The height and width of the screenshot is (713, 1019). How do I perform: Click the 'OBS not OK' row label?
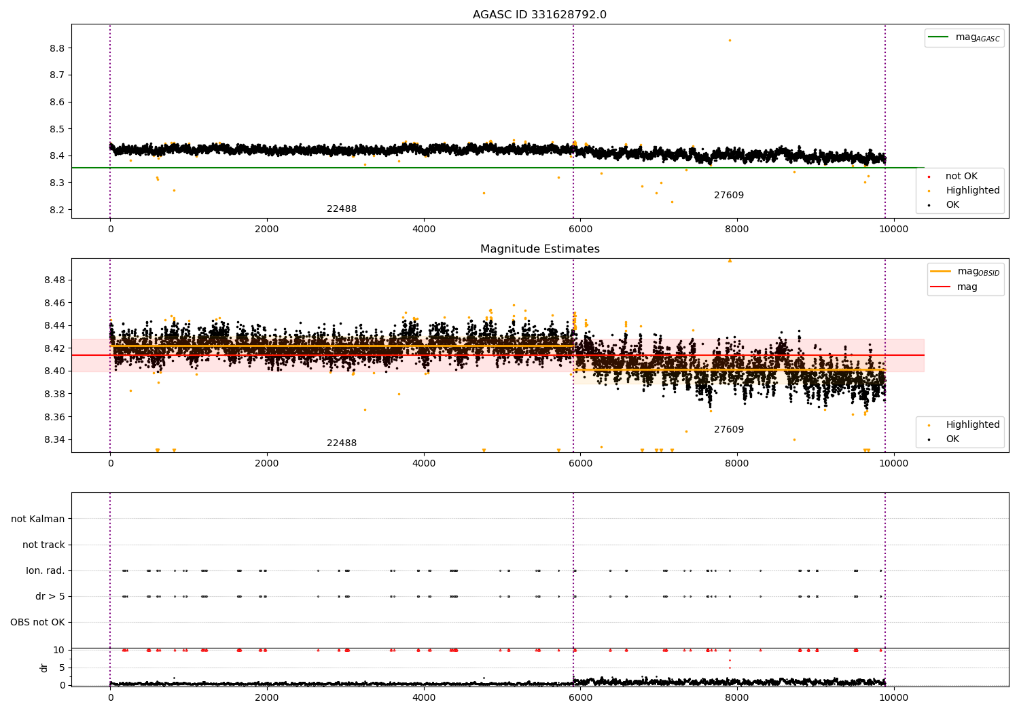click(x=38, y=623)
